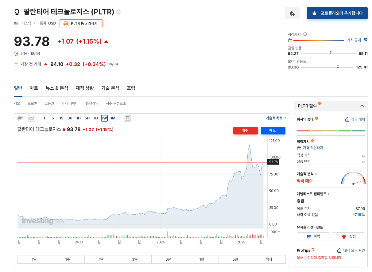The width and height of the screenshot is (372, 272).
Task: Click the Pro badge beside ProTips
Action: (x=313, y=250)
